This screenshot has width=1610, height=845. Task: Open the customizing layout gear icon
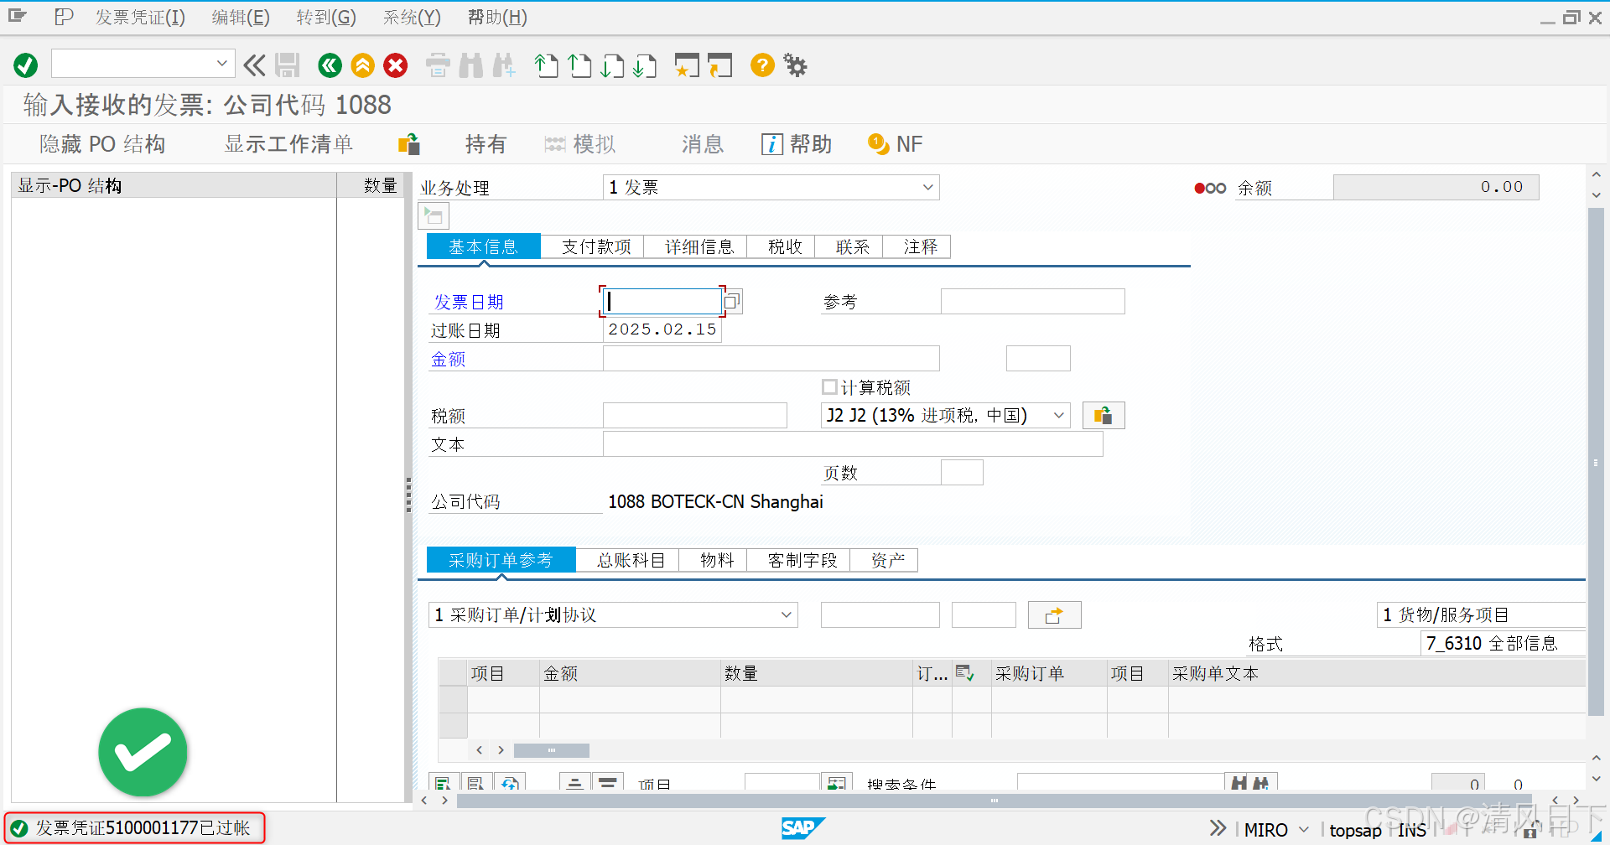point(793,65)
